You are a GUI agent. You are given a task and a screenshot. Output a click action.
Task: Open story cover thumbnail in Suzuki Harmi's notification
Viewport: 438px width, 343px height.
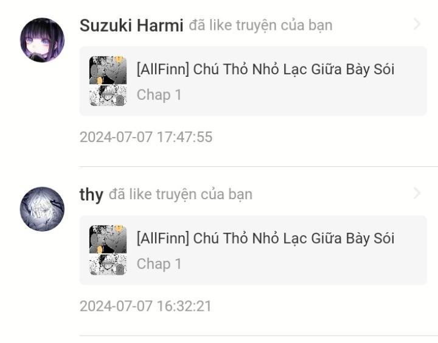point(108,81)
